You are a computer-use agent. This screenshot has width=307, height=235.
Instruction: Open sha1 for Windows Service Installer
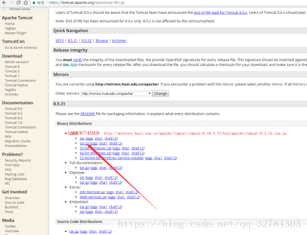158,158
